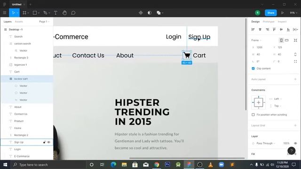Screen dimensions: 301x169
Task: Select the Comment tool
Action: click(x=73, y=13)
